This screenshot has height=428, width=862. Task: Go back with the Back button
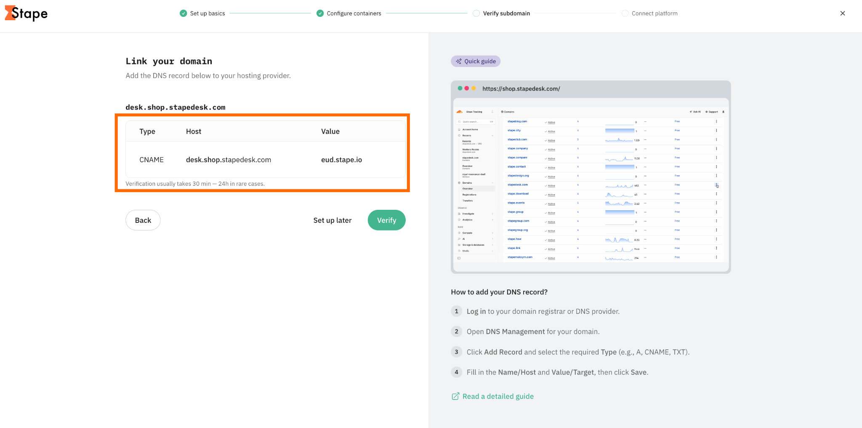pos(143,220)
